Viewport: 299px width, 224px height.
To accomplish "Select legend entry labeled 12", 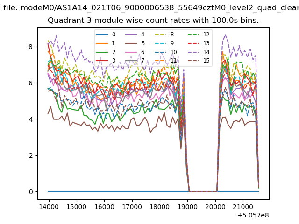I will [x=206, y=35].
